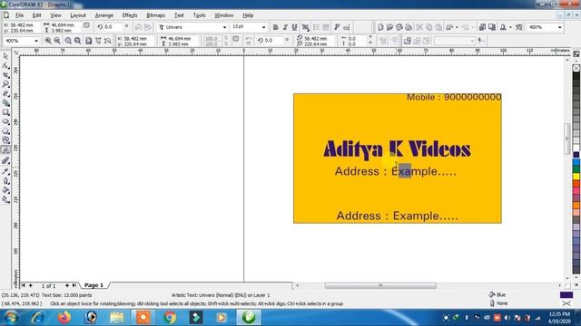Open the Bitmaps menu
This screenshot has height=326, width=581.
[x=155, y=15]
